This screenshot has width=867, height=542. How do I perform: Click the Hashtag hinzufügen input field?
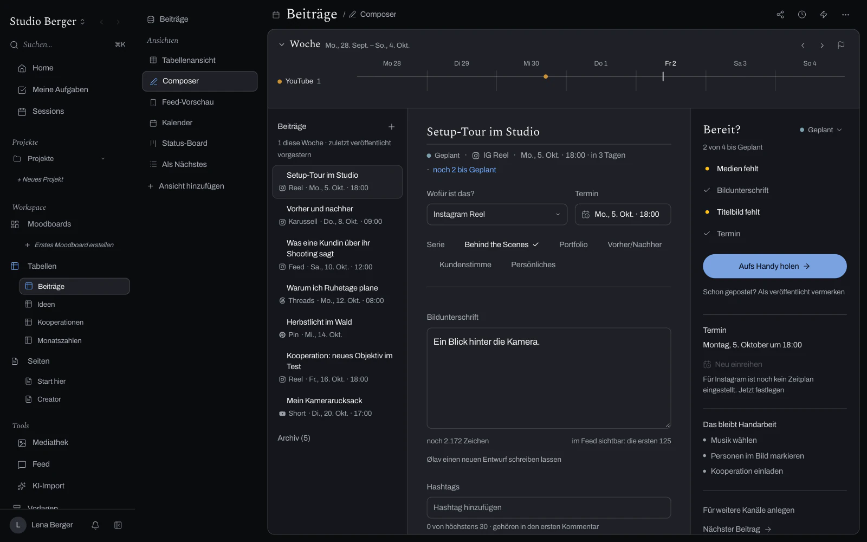click(549, 508)
